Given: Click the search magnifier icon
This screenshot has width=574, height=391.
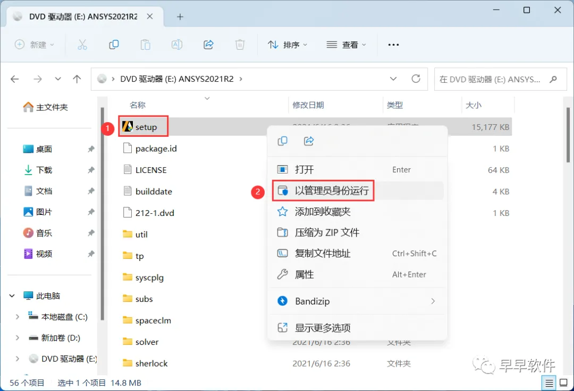Looking at the screenshot, I should [553, 79].
